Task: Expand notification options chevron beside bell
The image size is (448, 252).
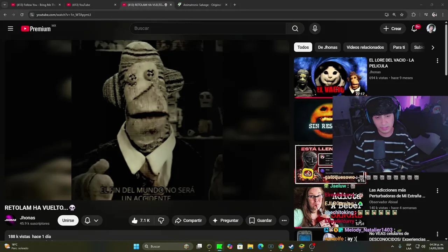Action: tap(96, 220)
